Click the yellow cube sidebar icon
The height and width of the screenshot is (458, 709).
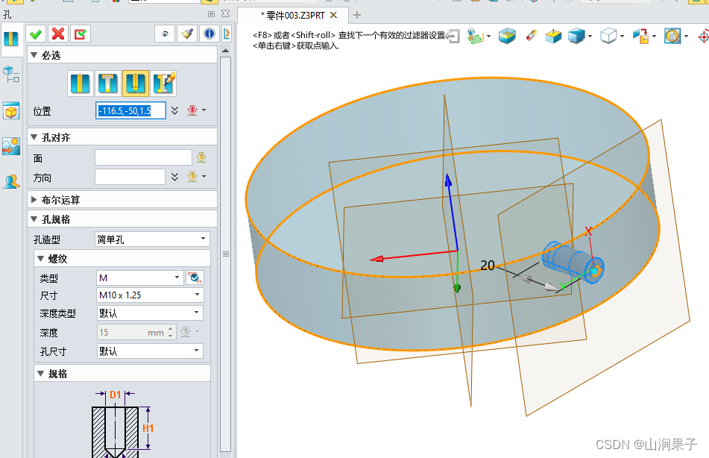11,110
